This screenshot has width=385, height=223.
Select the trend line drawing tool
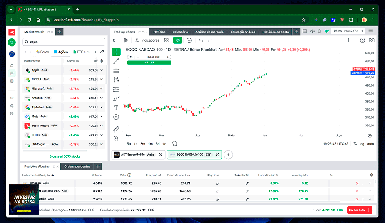pos(116,61)
